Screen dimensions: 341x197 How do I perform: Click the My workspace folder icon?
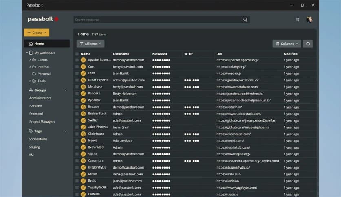pos(31,53)
